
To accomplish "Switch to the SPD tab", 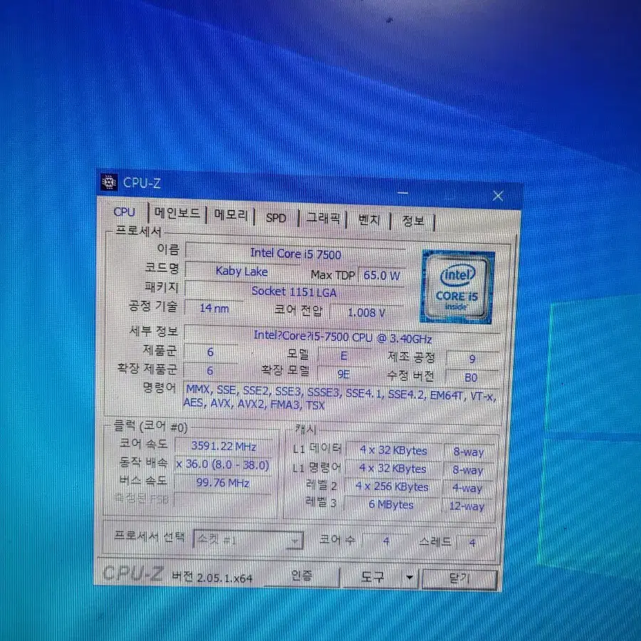I will pyautogui.click(x=276, y=218).
